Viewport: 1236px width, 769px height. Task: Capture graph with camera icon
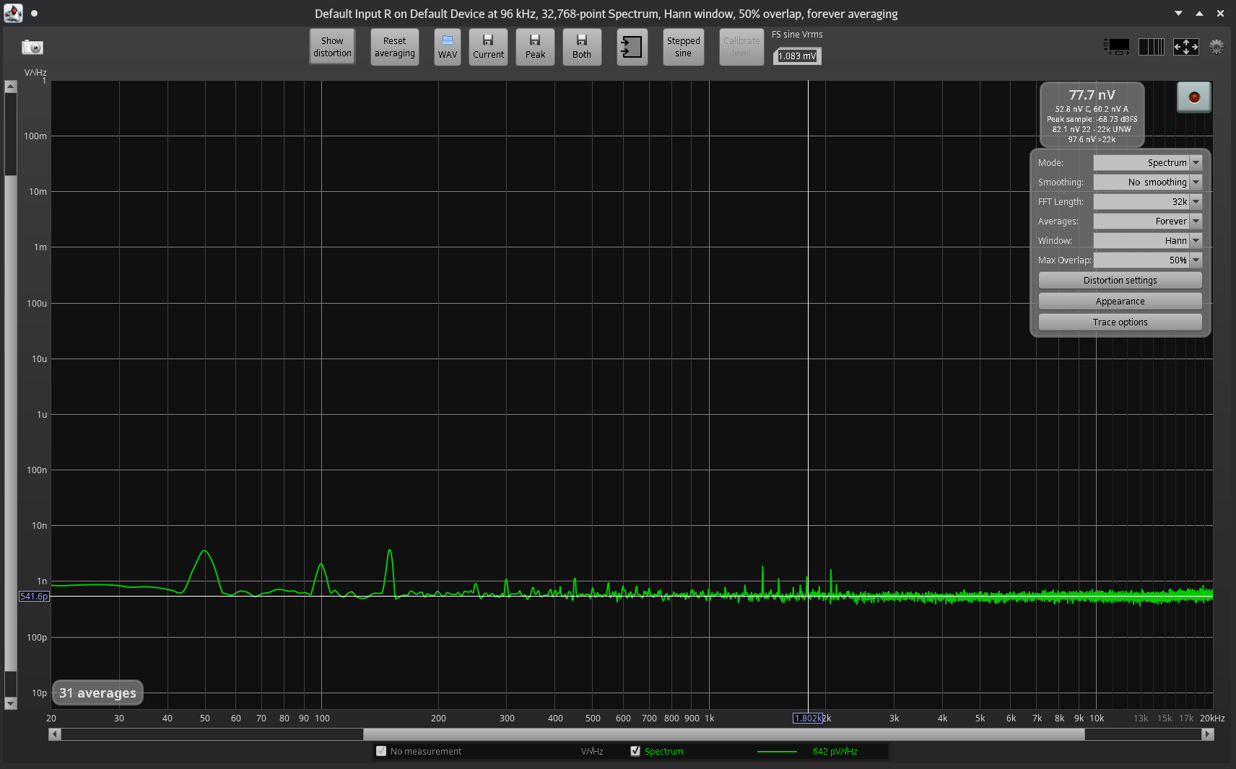pos(32,47)
